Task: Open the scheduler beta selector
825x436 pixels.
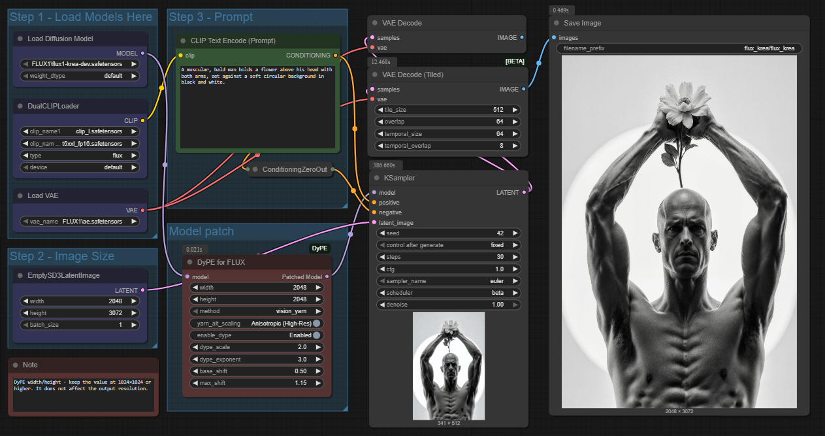Action: [449, 293]
